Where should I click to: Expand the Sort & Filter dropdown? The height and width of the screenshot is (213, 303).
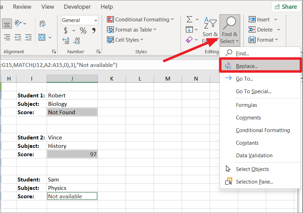pyautogui.click(x=210, y=28)
